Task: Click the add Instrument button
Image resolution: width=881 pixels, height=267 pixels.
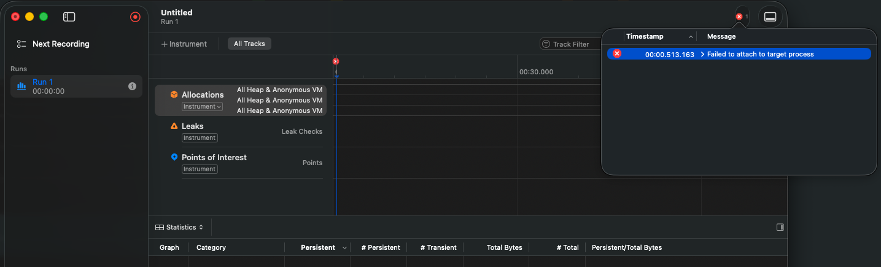Action: click(x=184, y=44)
